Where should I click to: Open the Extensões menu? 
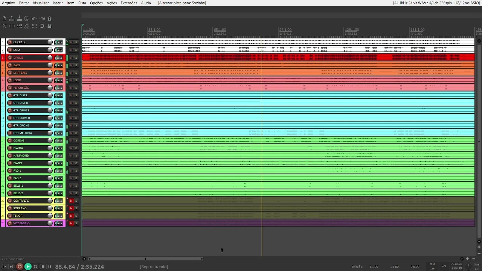click(129, 3)
